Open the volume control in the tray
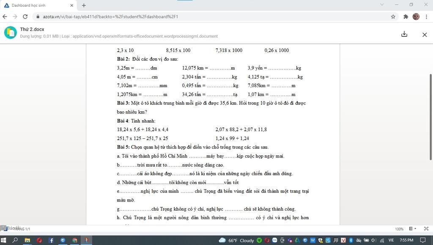The image size is (433, 245). 373,240
